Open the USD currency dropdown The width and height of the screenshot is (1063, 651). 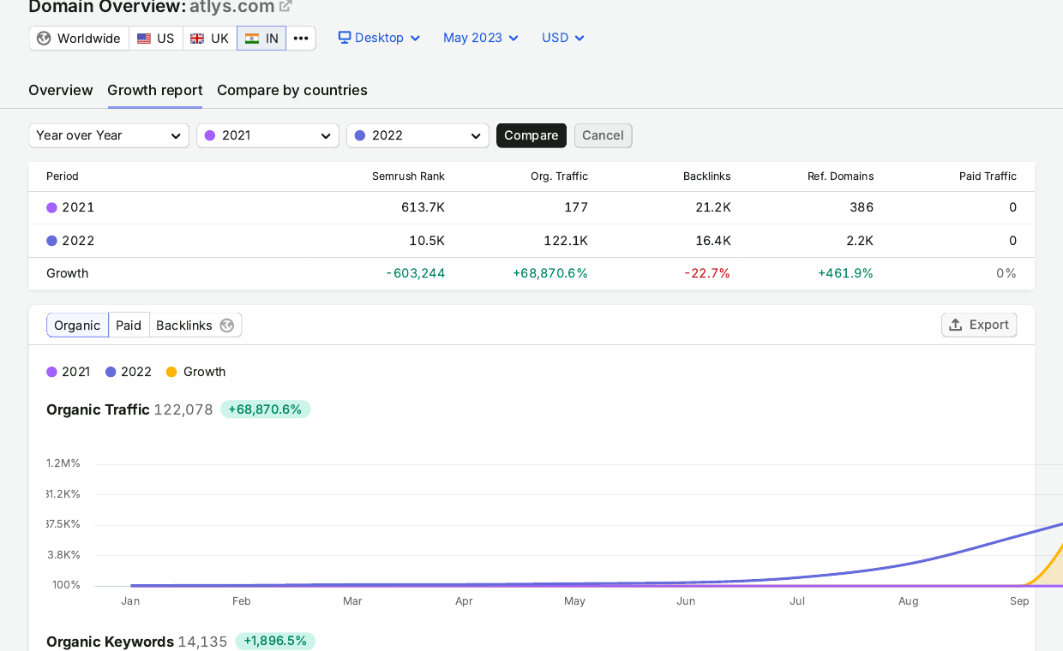(x=563, y=38)
